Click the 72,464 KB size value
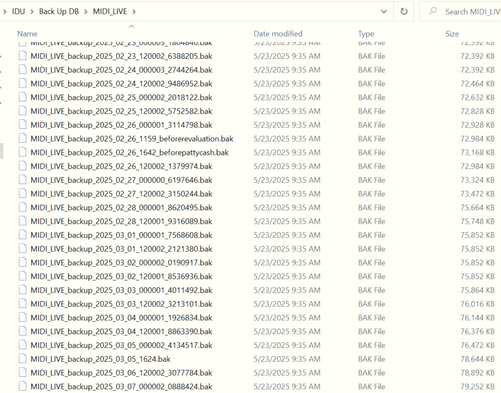 478,83
